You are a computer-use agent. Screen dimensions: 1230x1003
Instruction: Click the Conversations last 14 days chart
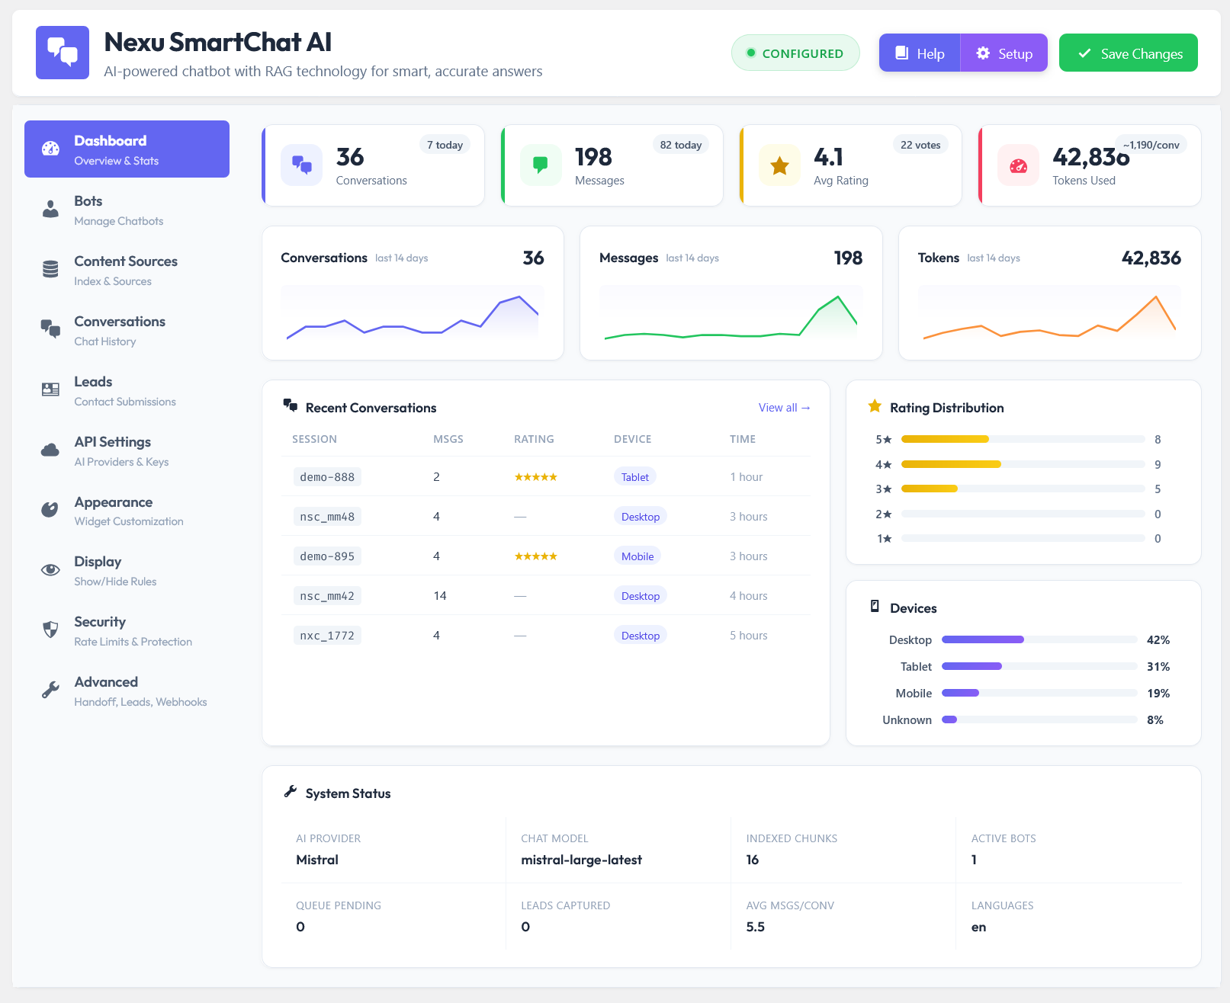[x=413, y=314]
